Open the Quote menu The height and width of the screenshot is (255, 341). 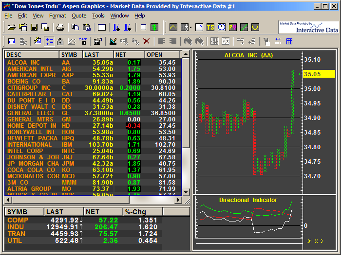tap(79, 16)
